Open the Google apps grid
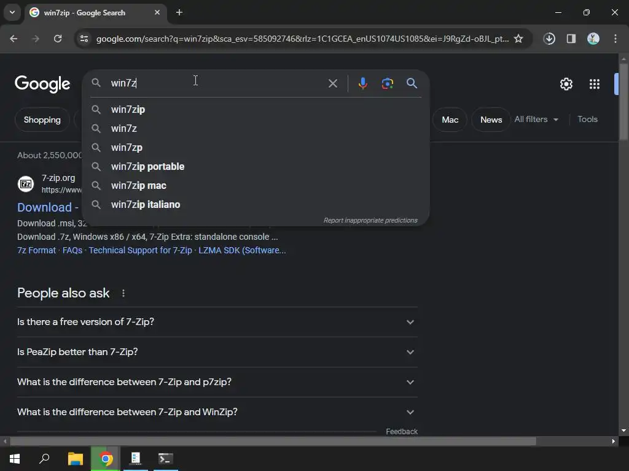This screenshot has height=471, width=629. pyautogui.click(x=595, y=84)
